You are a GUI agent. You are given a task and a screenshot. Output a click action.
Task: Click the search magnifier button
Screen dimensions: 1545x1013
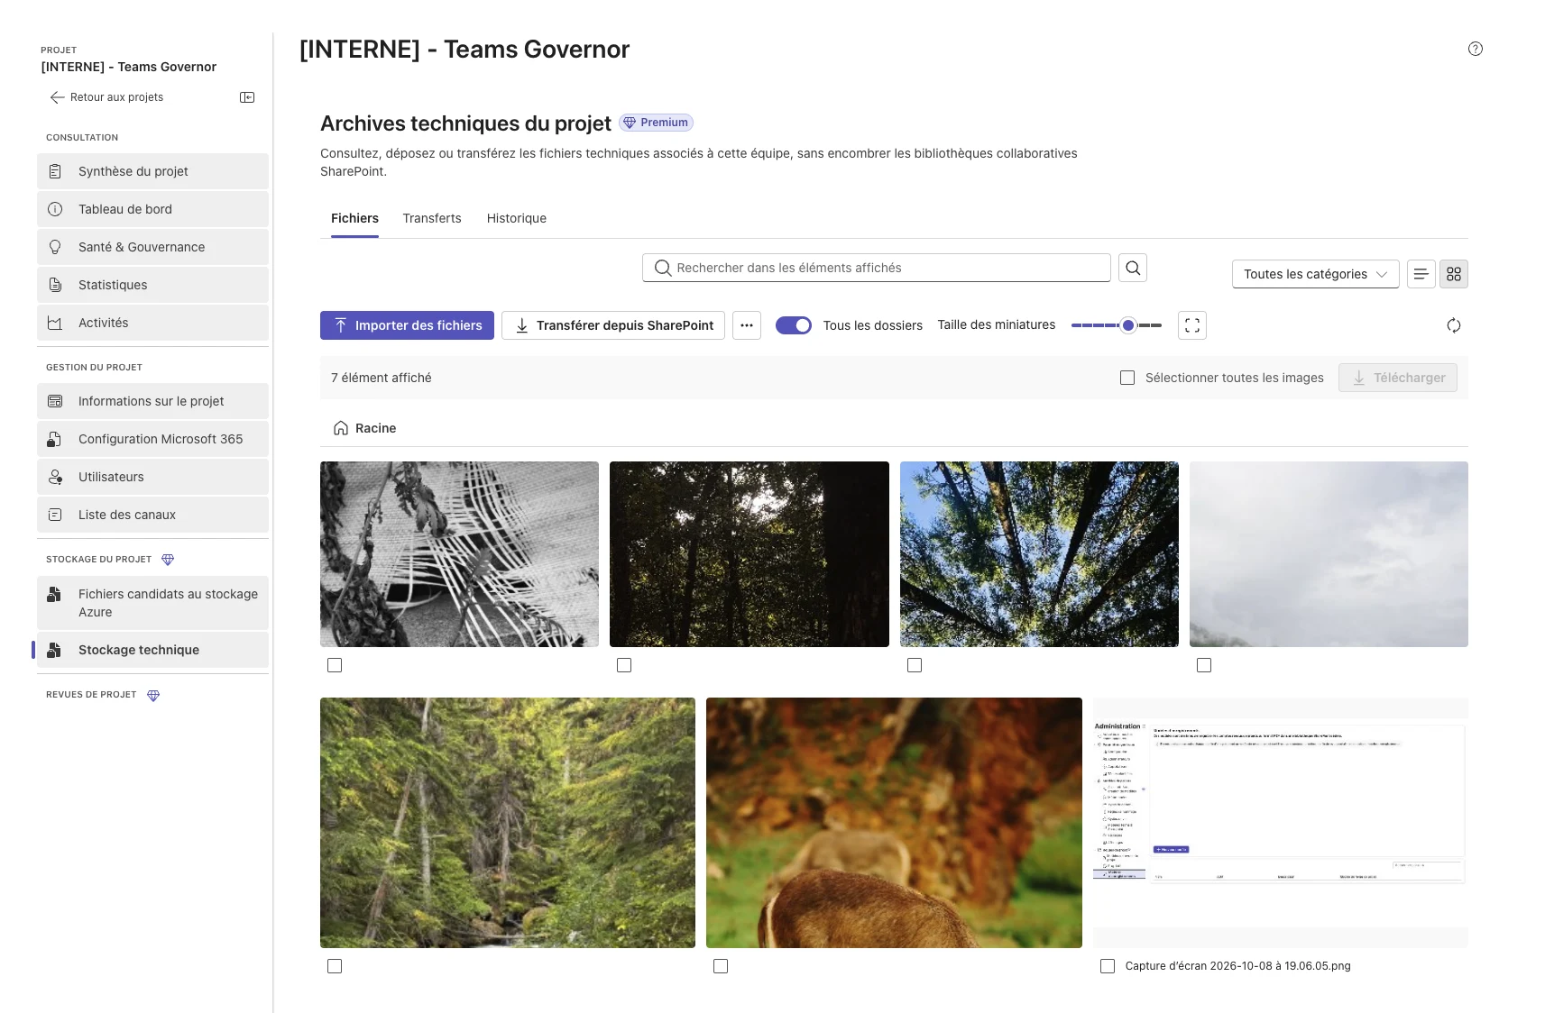point(1133,268)
